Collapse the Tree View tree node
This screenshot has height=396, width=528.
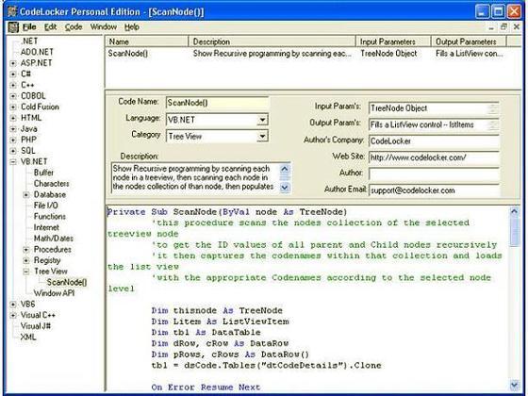point(26,272)
